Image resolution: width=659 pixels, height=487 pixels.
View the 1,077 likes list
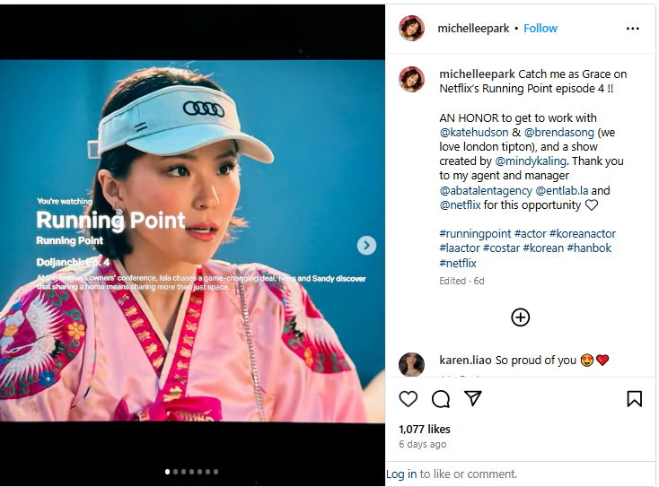click(x=425, y=429)
